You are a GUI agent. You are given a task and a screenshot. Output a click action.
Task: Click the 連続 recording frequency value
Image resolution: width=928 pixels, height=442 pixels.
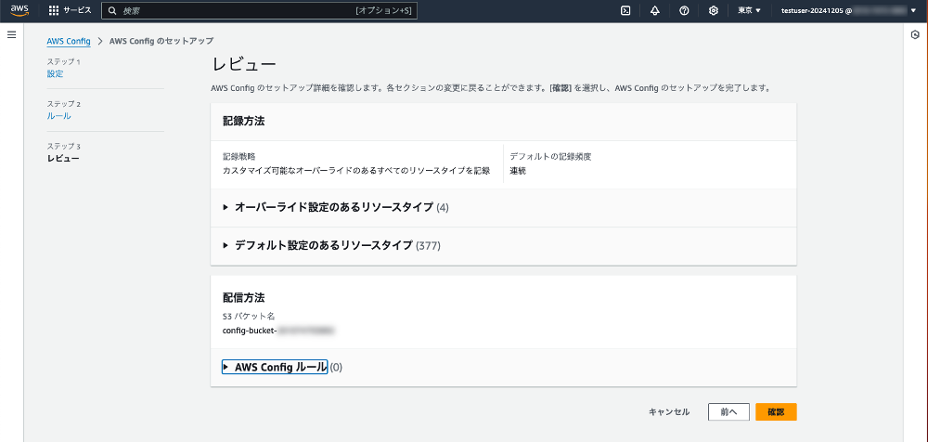click(x=518, y=171)
